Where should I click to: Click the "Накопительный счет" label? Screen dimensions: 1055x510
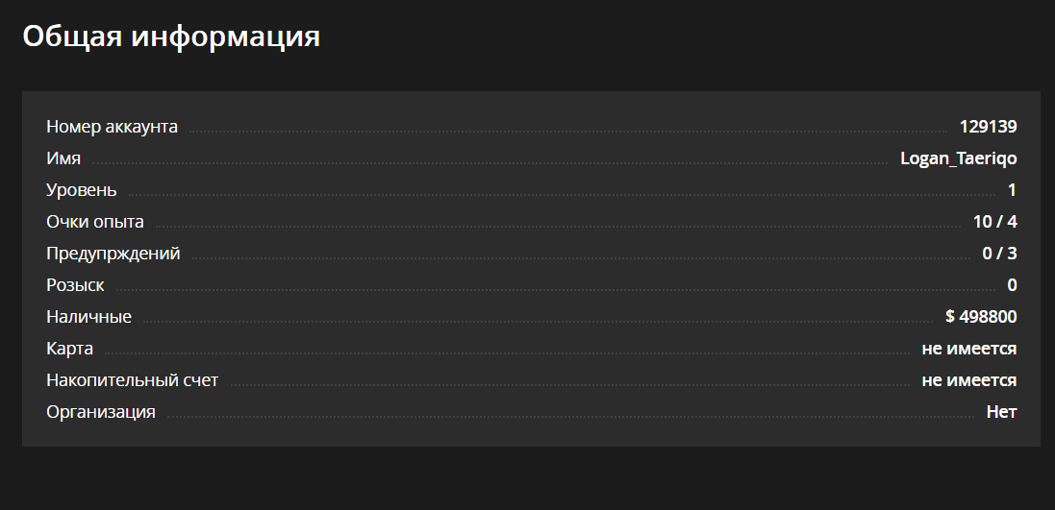pos(132,380)
